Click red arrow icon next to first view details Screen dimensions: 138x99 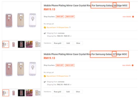133,16
